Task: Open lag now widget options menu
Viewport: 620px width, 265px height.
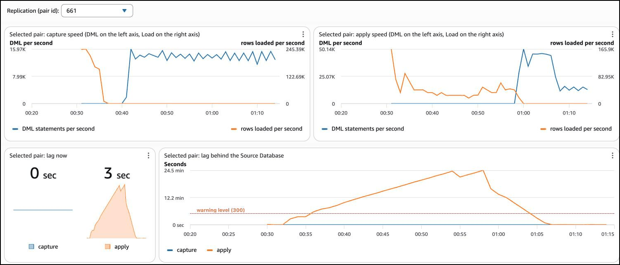Action: (148, 155)
